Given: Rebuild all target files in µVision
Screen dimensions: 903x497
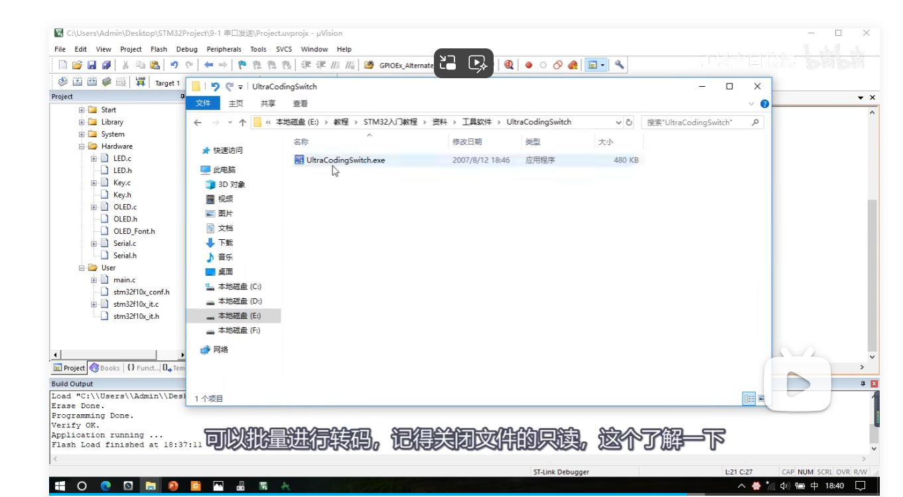Looking at the screenshot, I should [x=92, y=82].
